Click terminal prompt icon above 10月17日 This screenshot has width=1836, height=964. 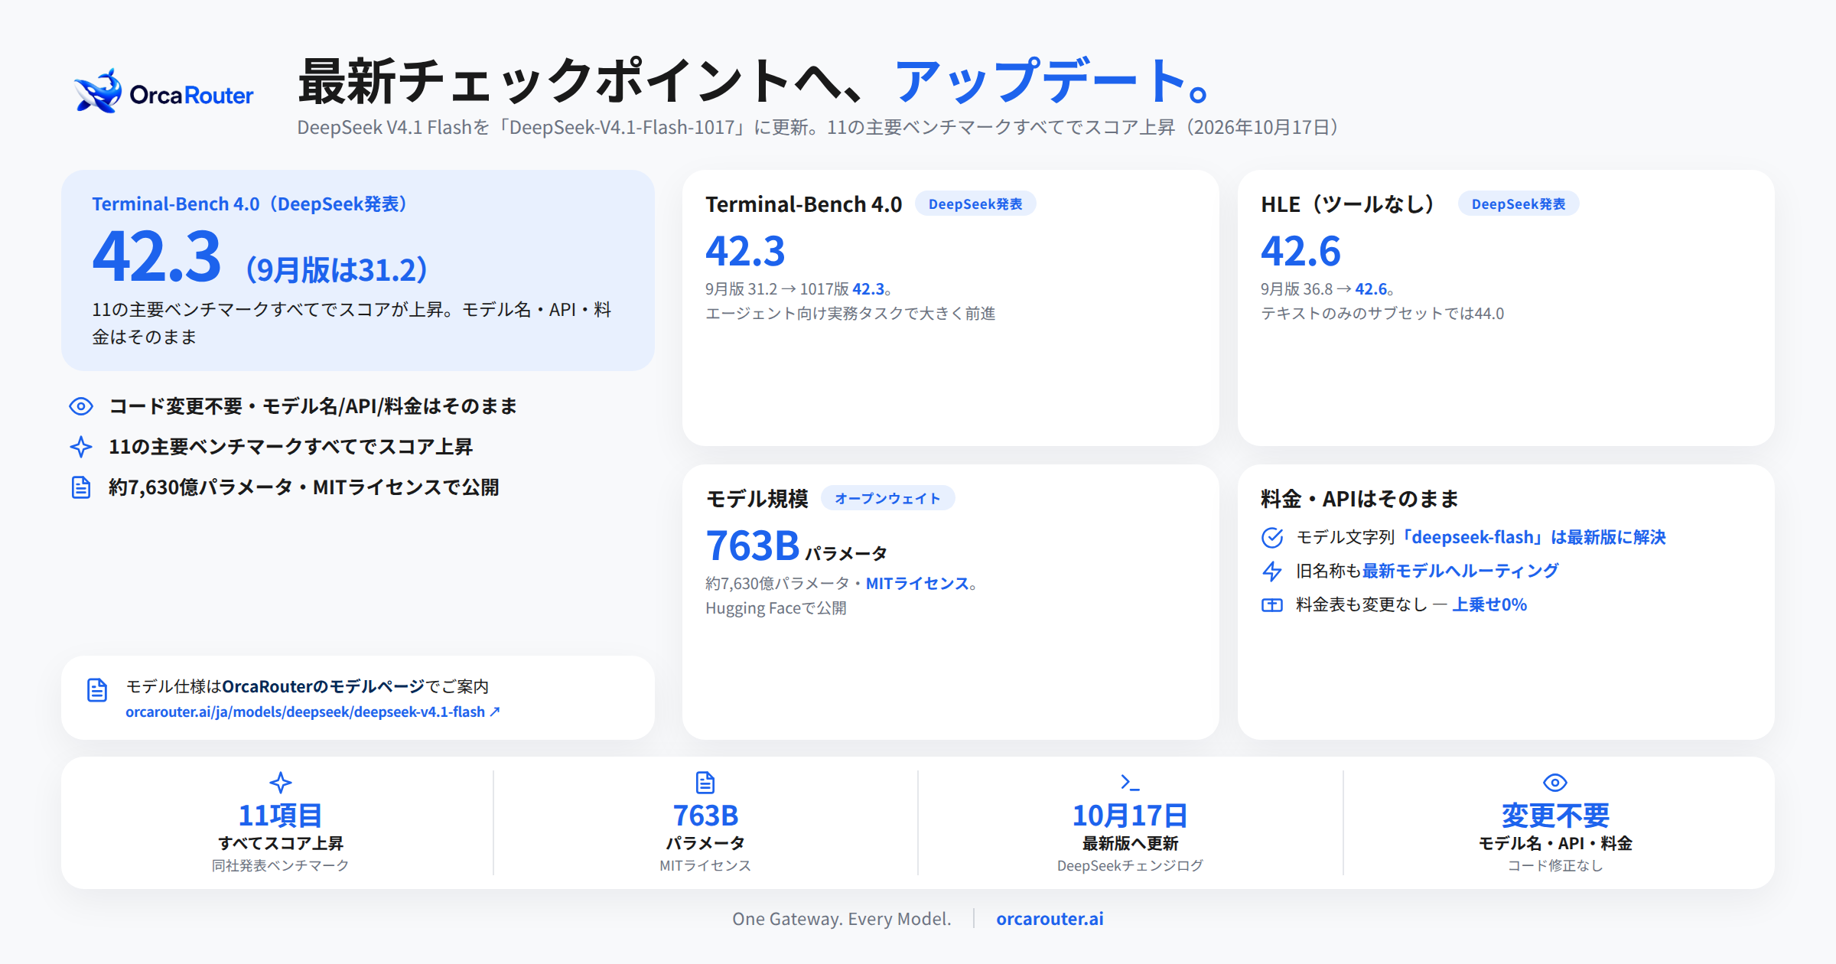click(1130, 783)
